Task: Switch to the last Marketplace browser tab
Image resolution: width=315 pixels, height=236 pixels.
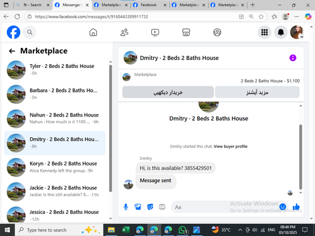Action: click(x=228, y=5)
